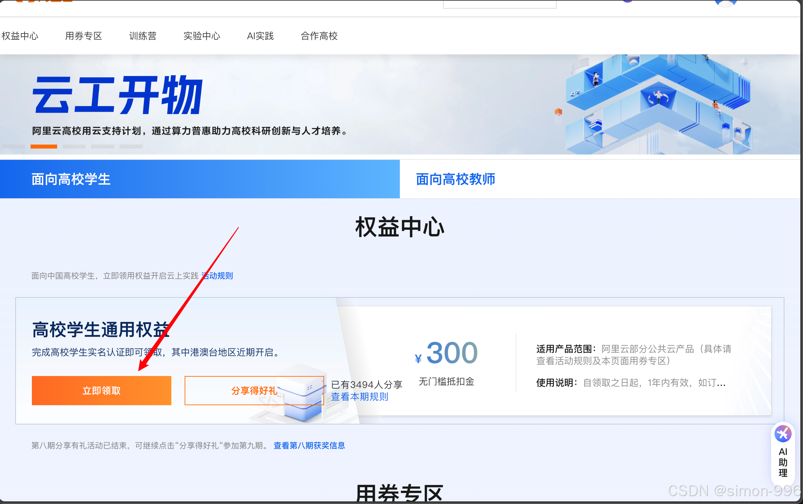Select the third banner carousel indicator
Viewport: 803px width, 504px height.
tap(74, 147)
